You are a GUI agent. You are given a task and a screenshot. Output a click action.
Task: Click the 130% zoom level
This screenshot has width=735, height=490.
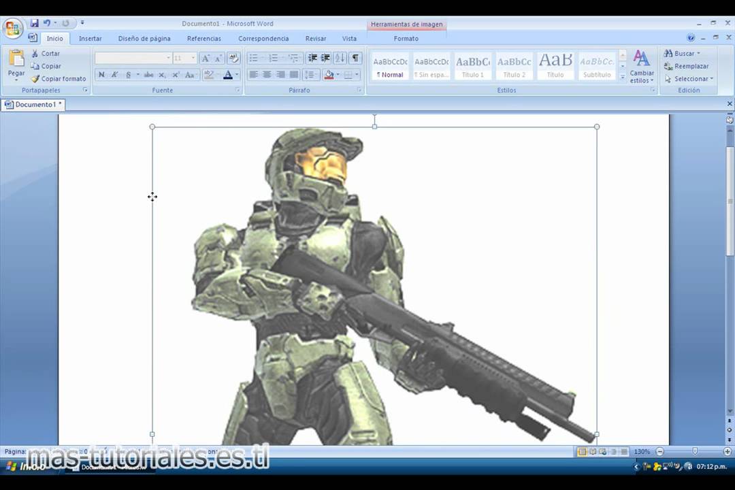pyautogui.click(x=642, y=452)
